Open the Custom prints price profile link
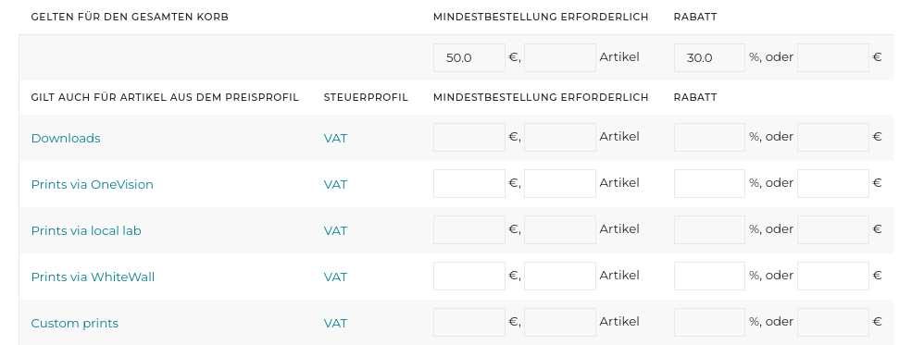912x345 pixels. [x=74, y=323]
